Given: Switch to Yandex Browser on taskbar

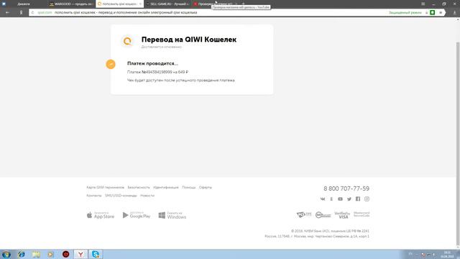Looking at the screenshot, I should point(80,254).
